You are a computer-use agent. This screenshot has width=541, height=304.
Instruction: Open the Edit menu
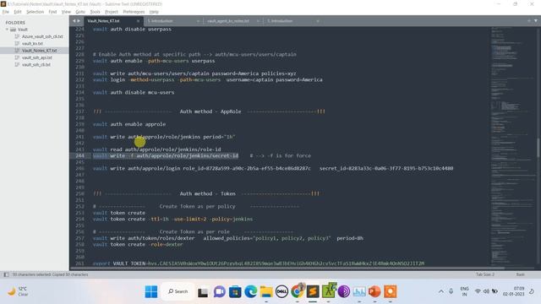(x=18, y=12)
